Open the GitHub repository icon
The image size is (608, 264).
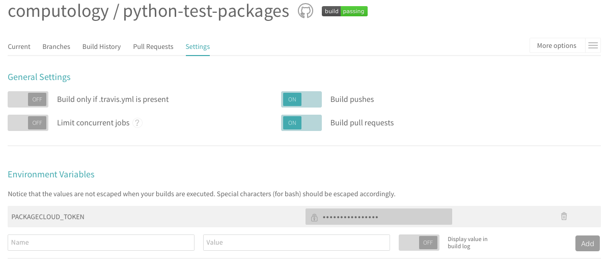[x=305, y=11]
